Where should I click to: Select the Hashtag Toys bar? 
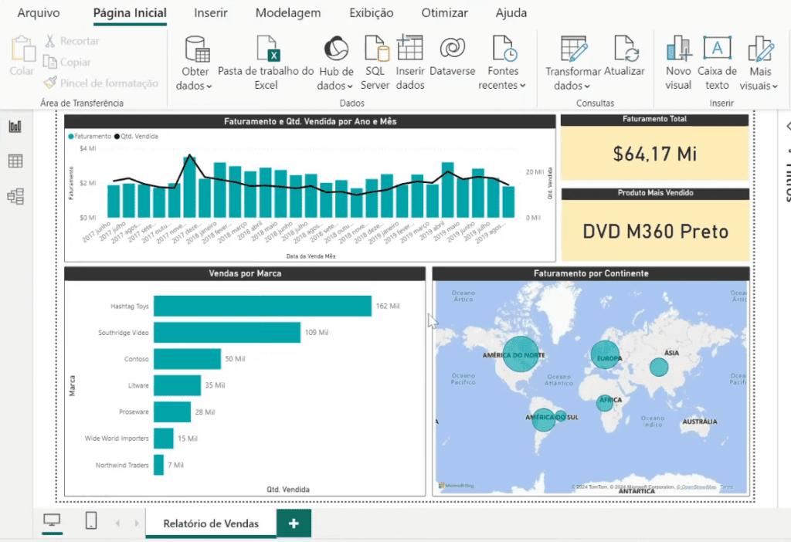tap(263, 306)
